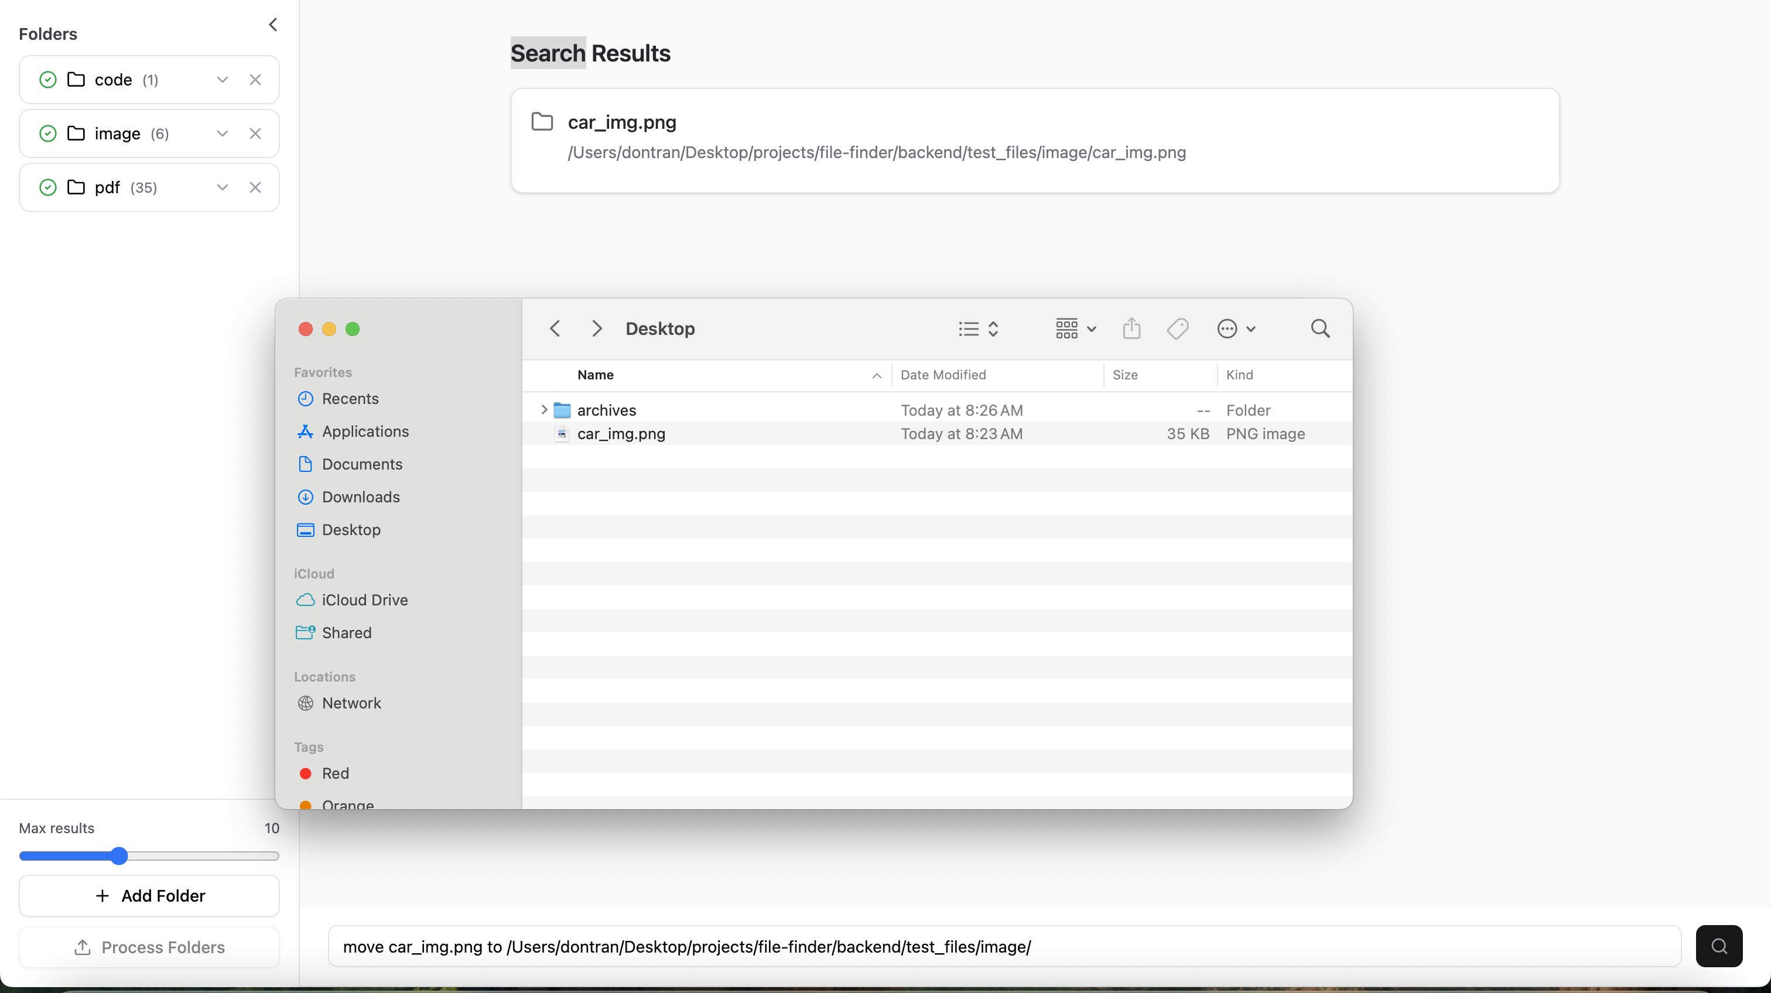Viewport: 1771px width, 993px height.
Task: Click the Add Folder button
Action: tap(149, 895)
